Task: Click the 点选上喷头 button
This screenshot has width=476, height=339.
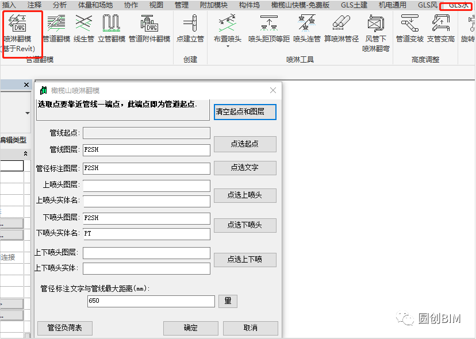Action: click(245, 195)
